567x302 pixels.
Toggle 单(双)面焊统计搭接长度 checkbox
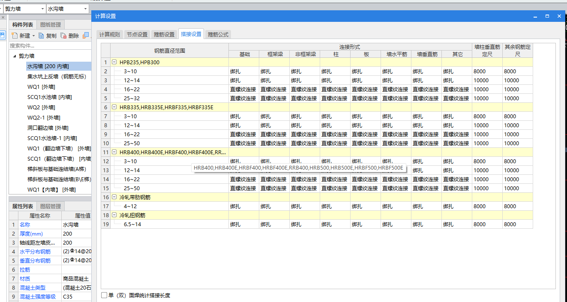(x=104, y=295)
